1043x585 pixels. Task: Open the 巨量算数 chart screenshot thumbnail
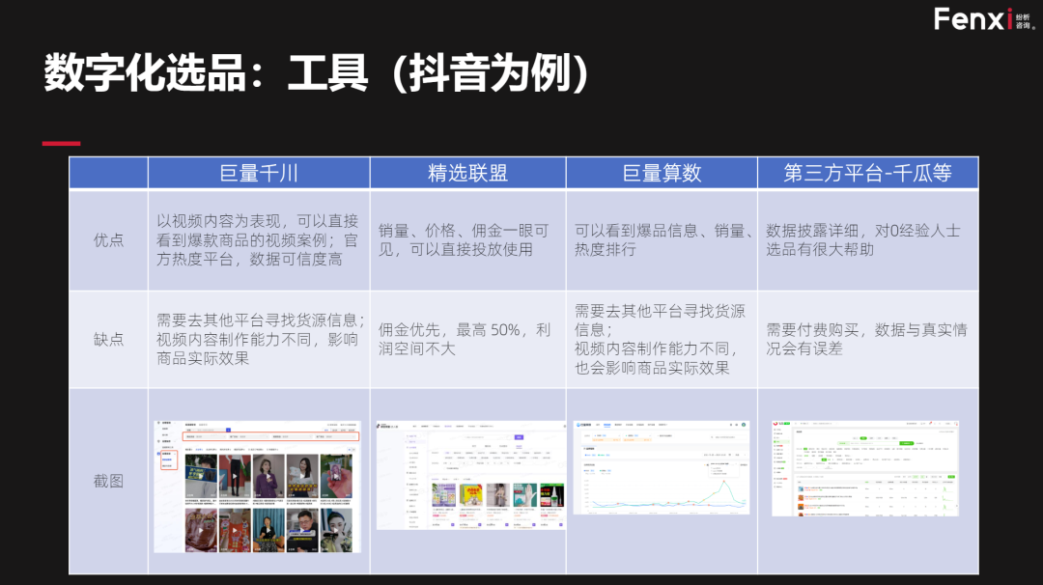662,467
